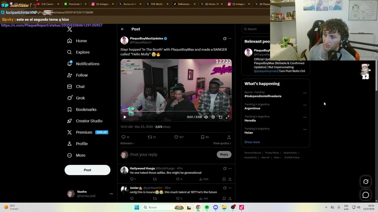The width and height of the screenshot is (378, 212).
Task: Open the Windows Start menu
Action: [x=137, y=207]
